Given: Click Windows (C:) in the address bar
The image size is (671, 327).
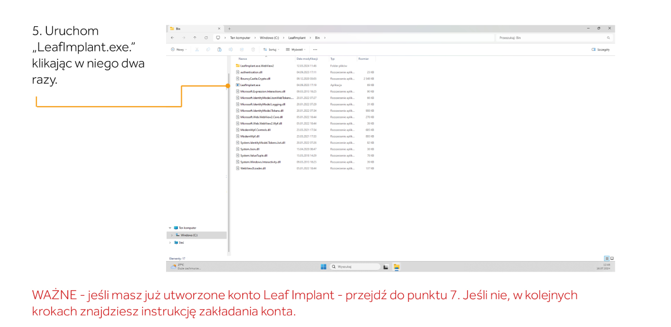Looking at the screenshot, I should click(x=270, y=38).
